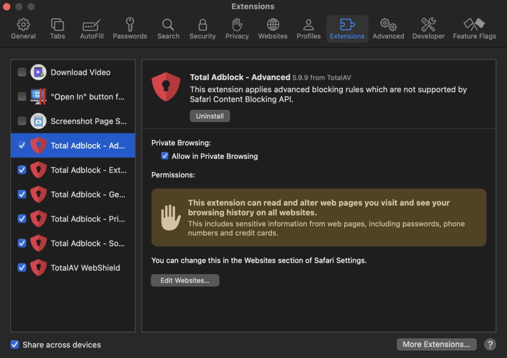Screen dimensions: 507x358
Task: Select the TotalAV WebShield row
Action: click(73, 267)
